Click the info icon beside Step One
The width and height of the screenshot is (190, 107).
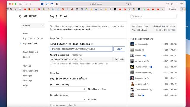pyautogui.click(x=62, y=38)
